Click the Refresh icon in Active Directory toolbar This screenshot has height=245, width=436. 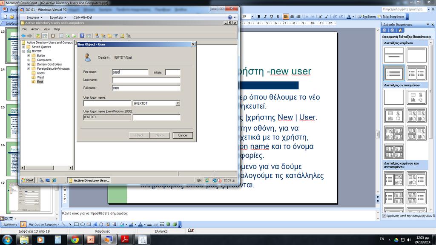(x=68, y=36)
